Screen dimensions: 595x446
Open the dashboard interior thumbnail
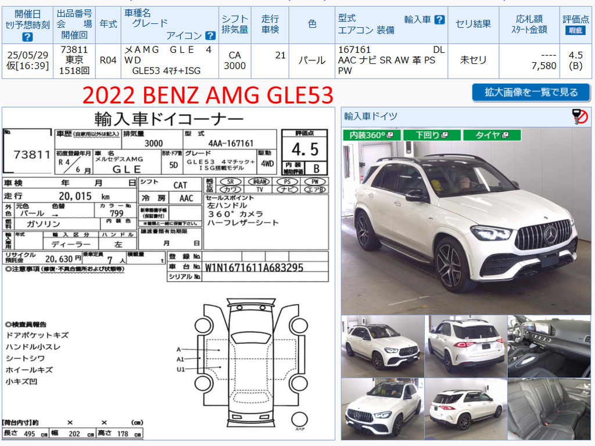click(549, 346)
